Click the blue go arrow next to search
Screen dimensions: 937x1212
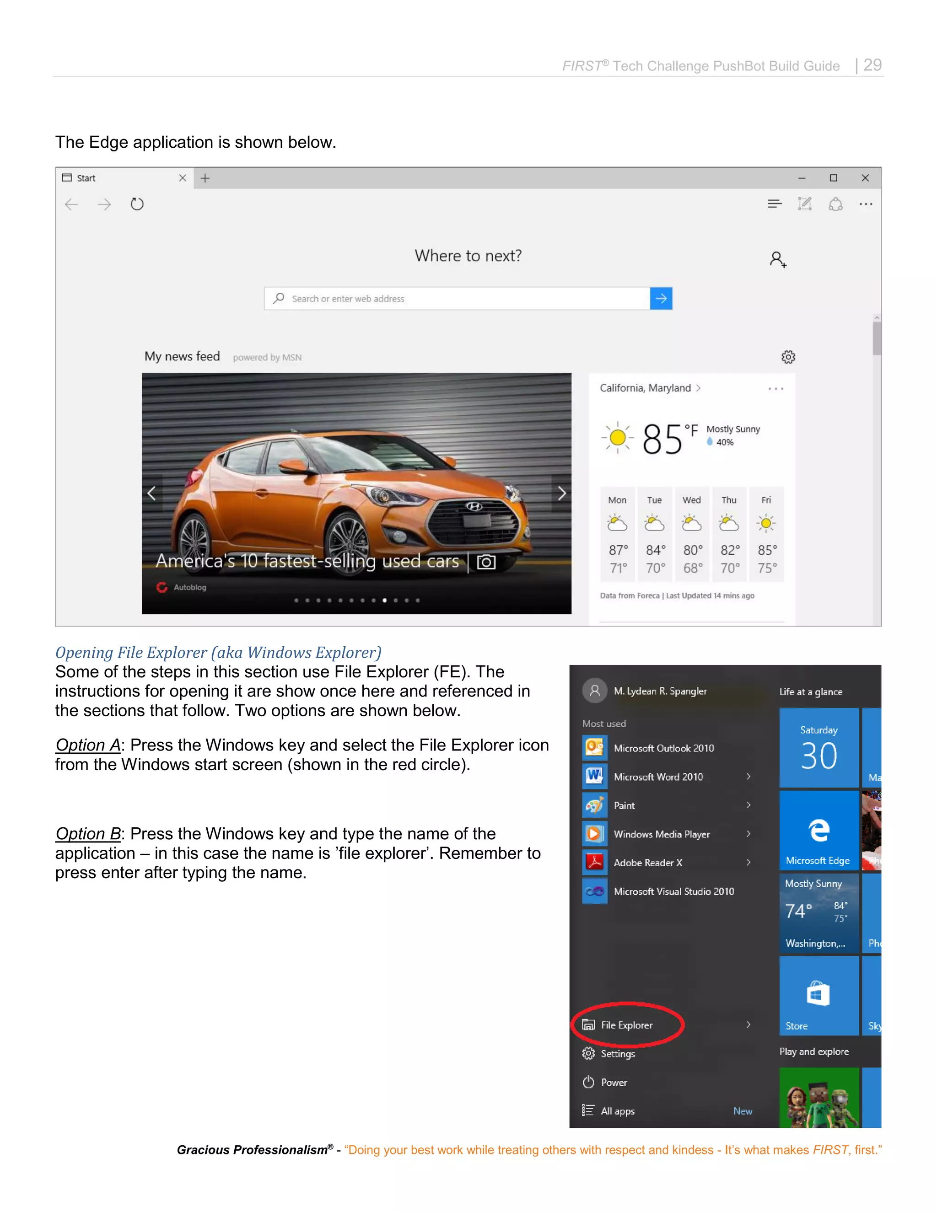661,299
